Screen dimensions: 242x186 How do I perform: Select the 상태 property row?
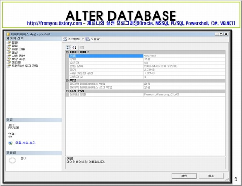tap(147, 59)
